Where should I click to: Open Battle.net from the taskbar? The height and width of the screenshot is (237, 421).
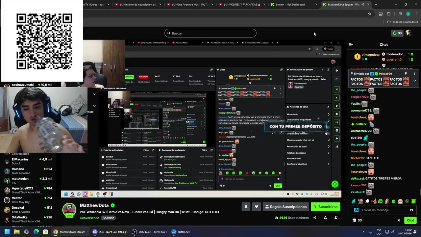(x=181, y=232)
